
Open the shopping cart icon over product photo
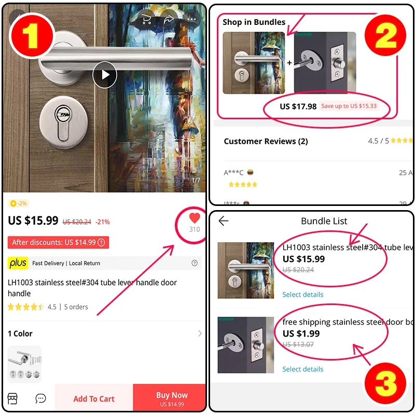[x=146, y=19]
